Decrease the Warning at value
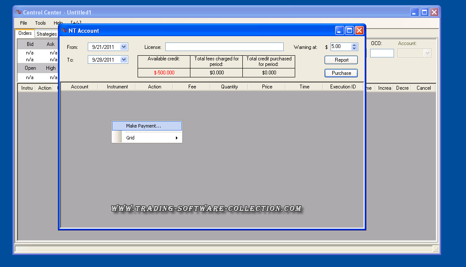Viewport: 466px width, 267px height. tap(354, 49)
